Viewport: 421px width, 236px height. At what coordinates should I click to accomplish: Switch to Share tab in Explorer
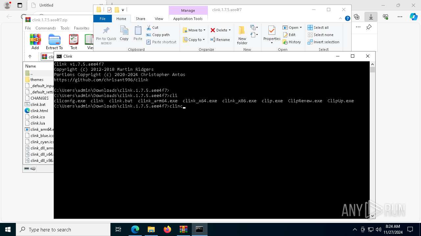(140, 19)
